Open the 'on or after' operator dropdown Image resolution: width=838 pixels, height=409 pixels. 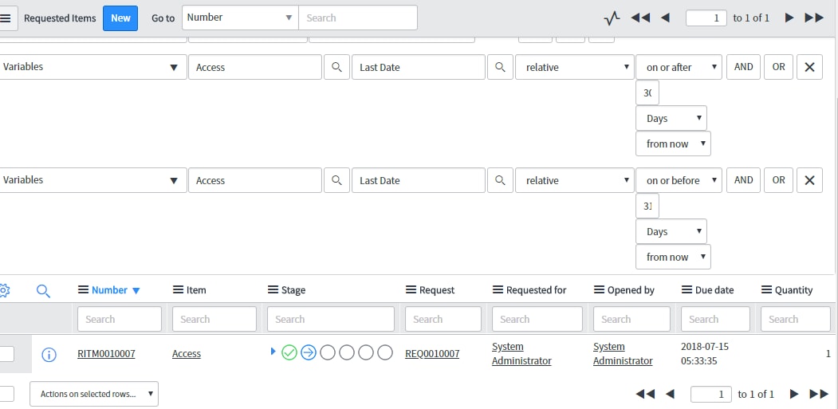pyautogui.click(x=679, y=67)
